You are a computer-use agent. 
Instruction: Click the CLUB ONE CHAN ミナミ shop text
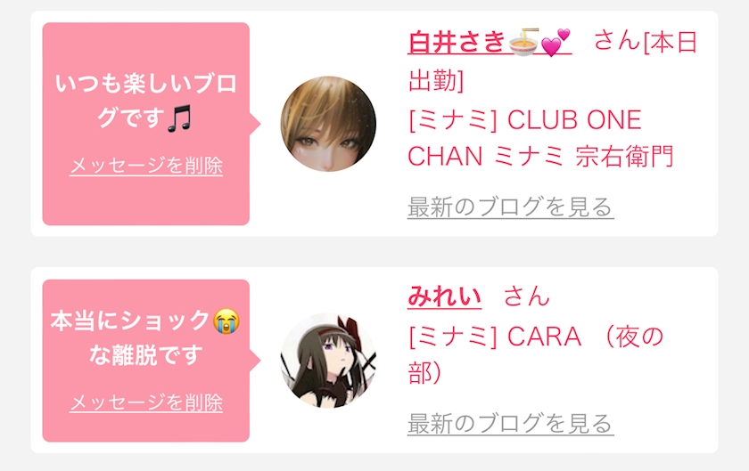tap(541, 138)
